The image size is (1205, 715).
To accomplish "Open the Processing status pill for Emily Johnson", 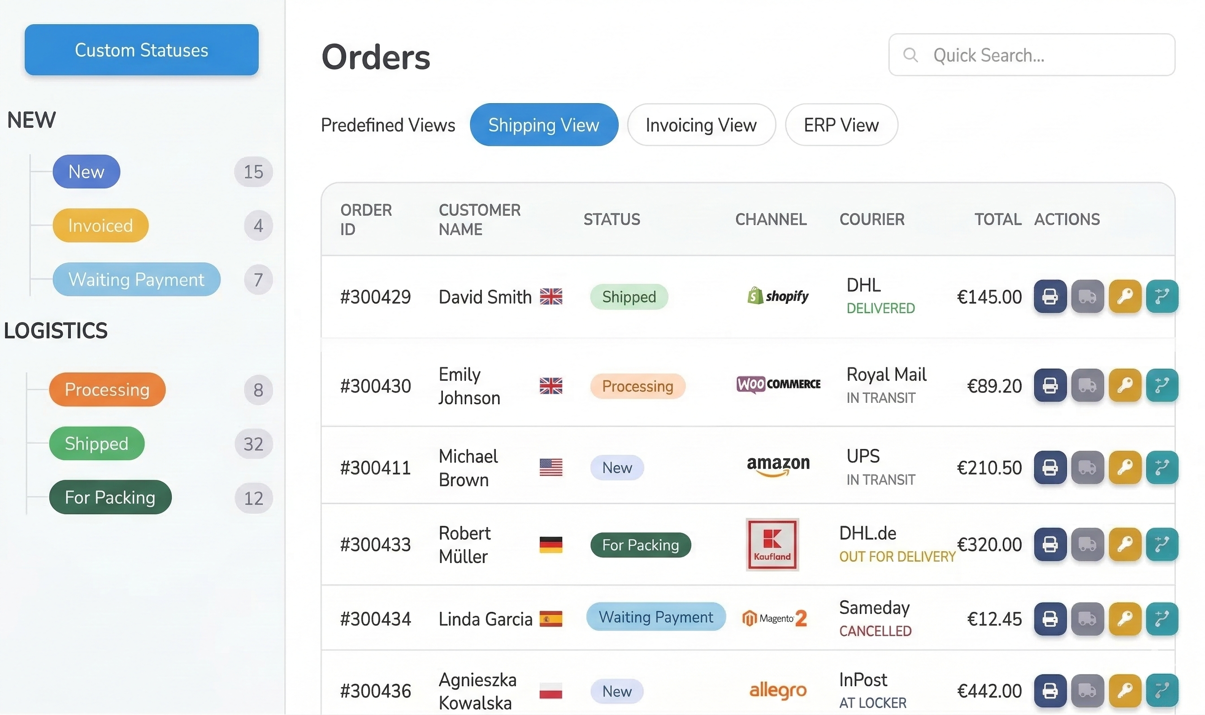I will click(638, 386).
